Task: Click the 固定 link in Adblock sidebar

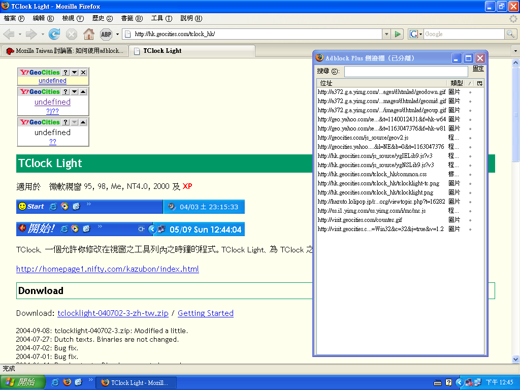Action: pos(478,69)
